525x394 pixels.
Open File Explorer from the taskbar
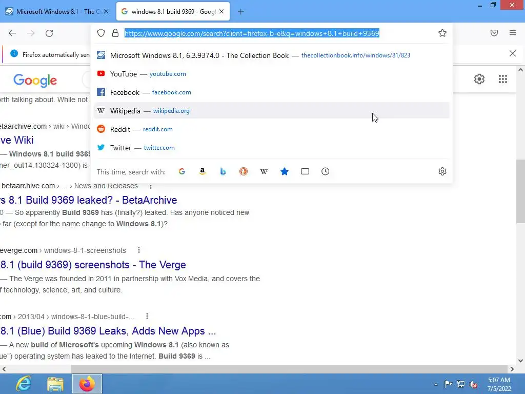click(55, 384)
